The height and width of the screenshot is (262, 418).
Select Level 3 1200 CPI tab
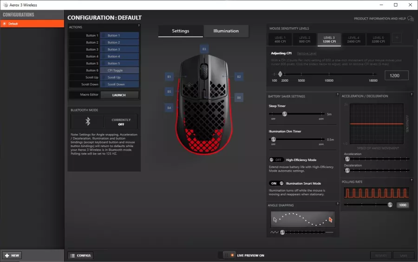pos(329,40)
